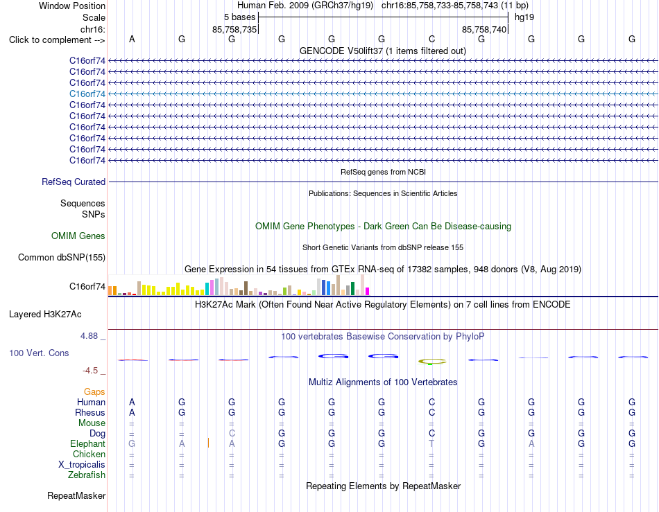Viewport: 659px width, 512px height.
Task: Click the -4.5 lower PhyloP scale value
Action: pyautogui.click(x=90, y=371)
